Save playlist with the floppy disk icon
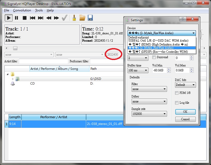 90,18
